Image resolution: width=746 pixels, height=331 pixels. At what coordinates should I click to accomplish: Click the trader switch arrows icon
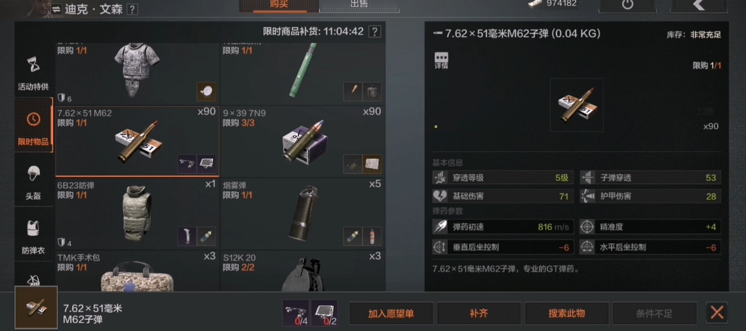pyautogui.click(x=56, y=9)
